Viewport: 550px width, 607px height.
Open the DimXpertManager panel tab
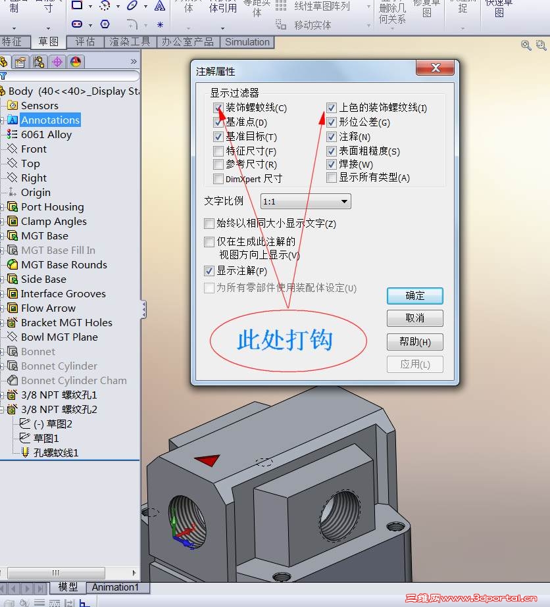tap(57, 62)
